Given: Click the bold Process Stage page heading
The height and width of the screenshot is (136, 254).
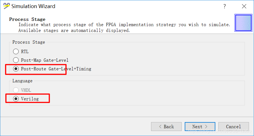Looking at the screenshot, I should click(x=27, y=19).
